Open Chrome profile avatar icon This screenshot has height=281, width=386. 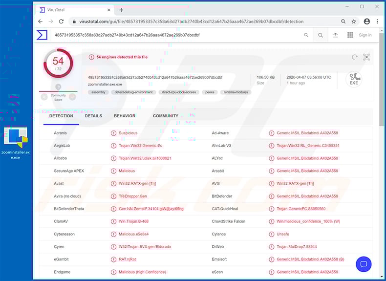(367, 22)
